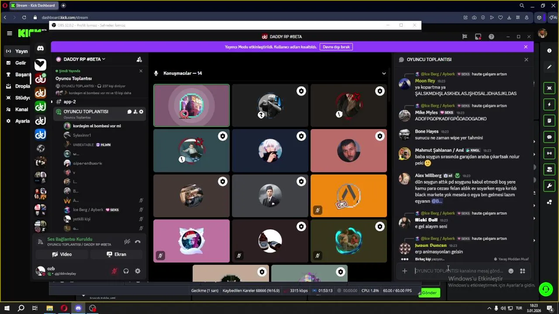Click green Gönder send button

click(429, 293)
